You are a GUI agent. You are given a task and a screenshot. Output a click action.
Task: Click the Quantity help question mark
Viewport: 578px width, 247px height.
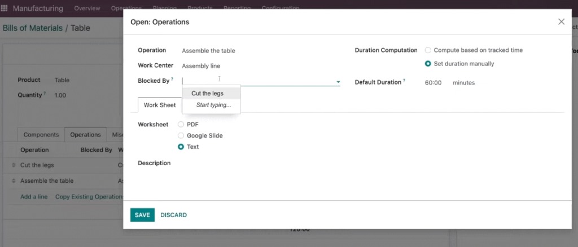[x=45, y=94]
